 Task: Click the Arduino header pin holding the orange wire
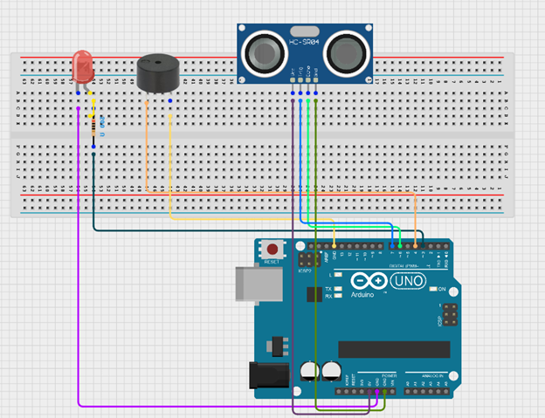(x=416, y=246)
